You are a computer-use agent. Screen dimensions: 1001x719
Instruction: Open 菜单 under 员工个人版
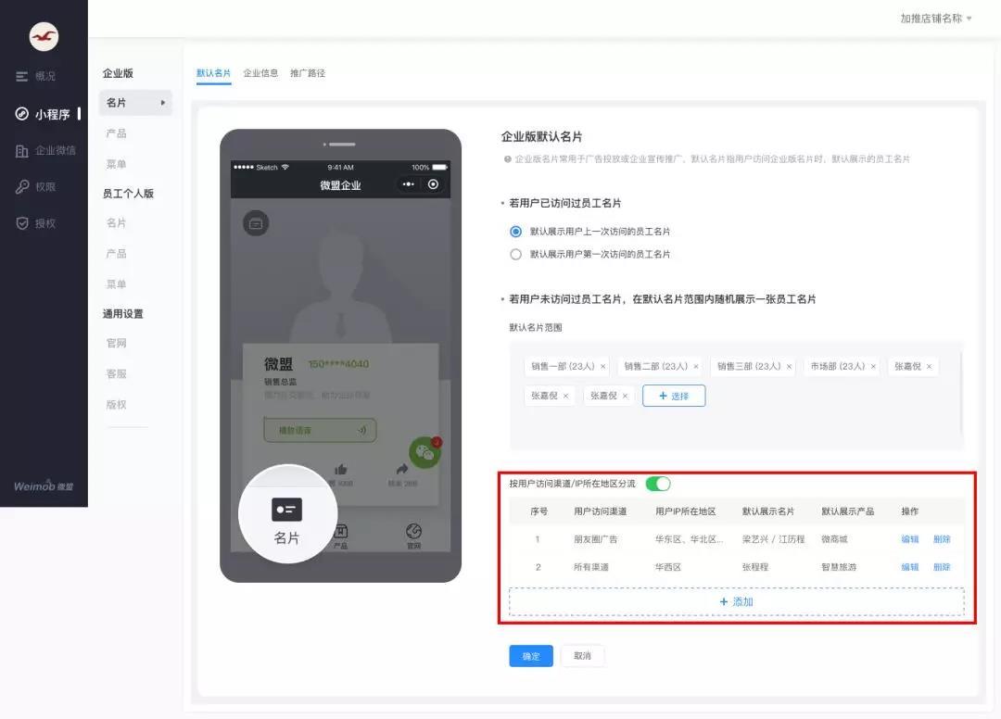pos(116,284)
